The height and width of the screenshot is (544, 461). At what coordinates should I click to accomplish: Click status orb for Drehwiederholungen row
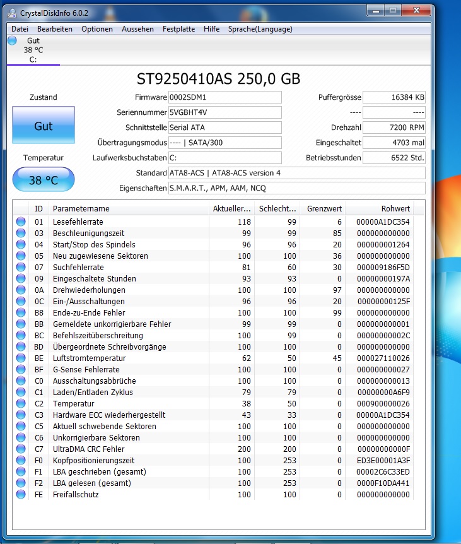coord(21,290)
